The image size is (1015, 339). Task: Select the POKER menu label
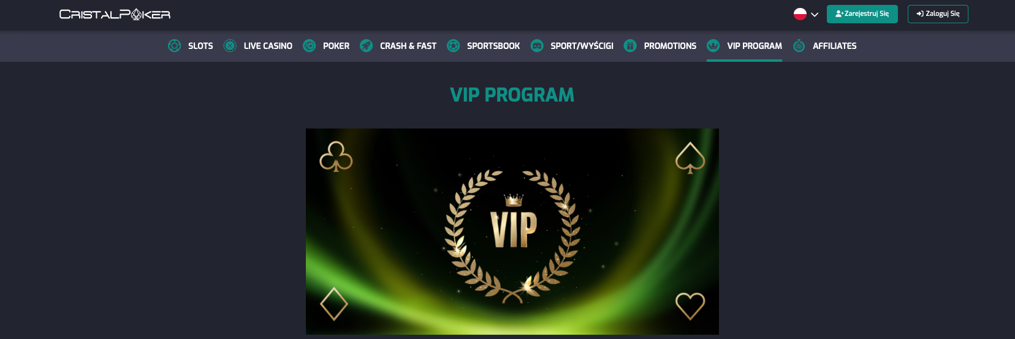coord(336,46)
